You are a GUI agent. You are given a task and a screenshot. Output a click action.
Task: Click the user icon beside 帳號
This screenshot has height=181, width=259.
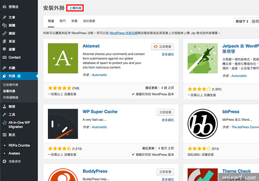[4, 106]
